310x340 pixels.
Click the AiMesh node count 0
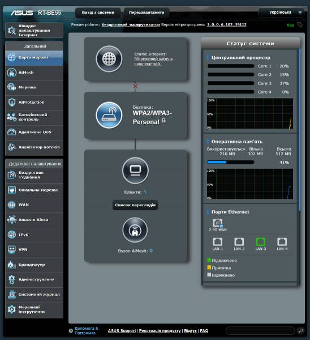pos(151,251)
